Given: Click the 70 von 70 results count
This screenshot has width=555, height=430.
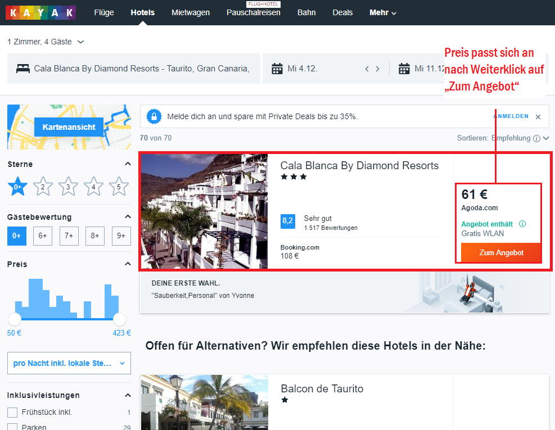Looking at the screenshot, I should coord(156,138).
